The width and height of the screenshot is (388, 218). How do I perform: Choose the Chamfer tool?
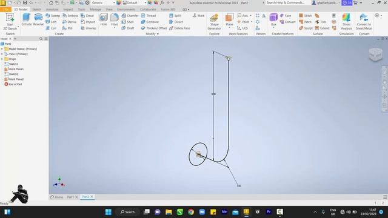point(130,16)
